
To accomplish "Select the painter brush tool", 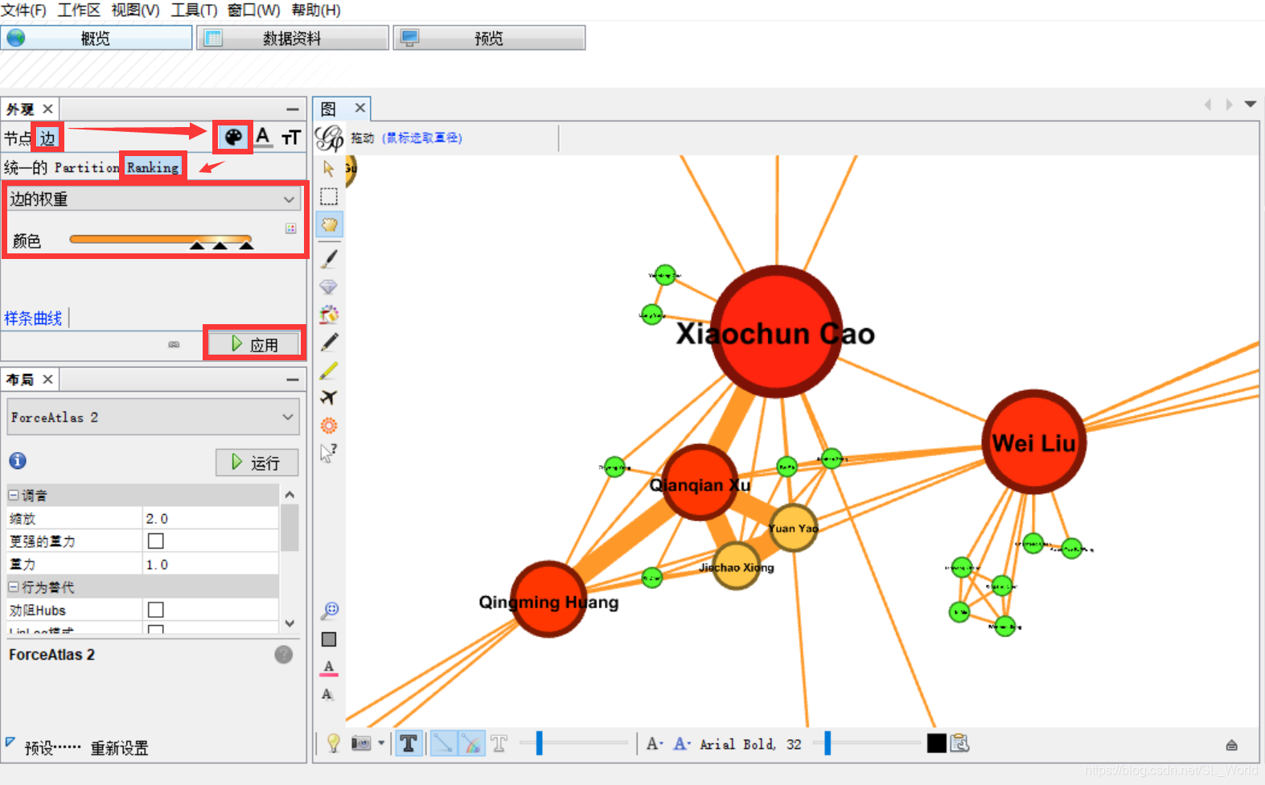I will coord(329,259).
